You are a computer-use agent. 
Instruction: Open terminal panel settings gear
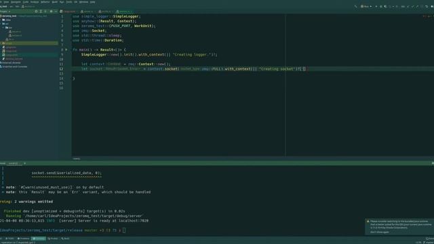click(433, 163)
